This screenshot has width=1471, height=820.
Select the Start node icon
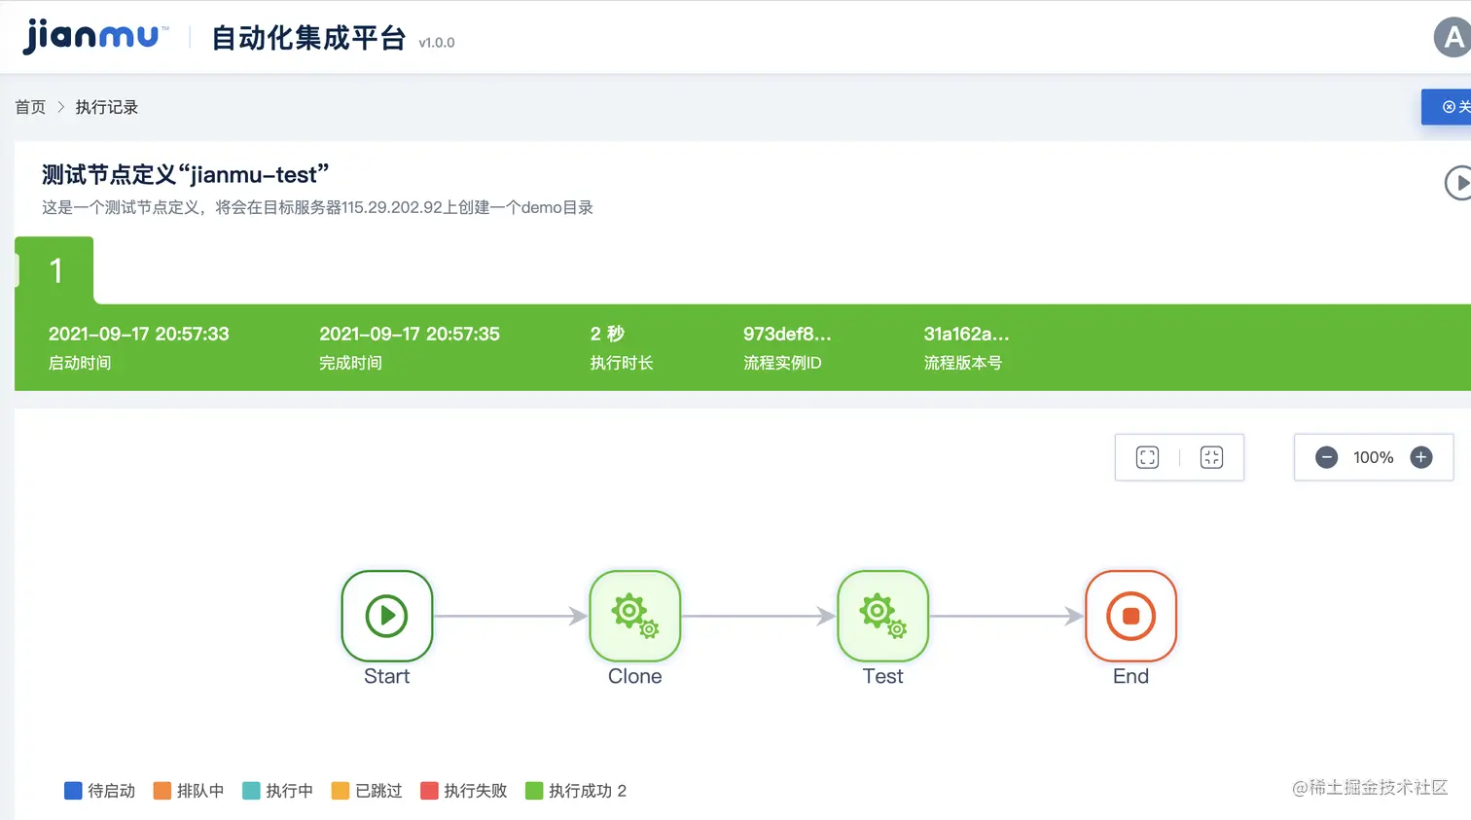pyautogui.click(x=386, y=616)
